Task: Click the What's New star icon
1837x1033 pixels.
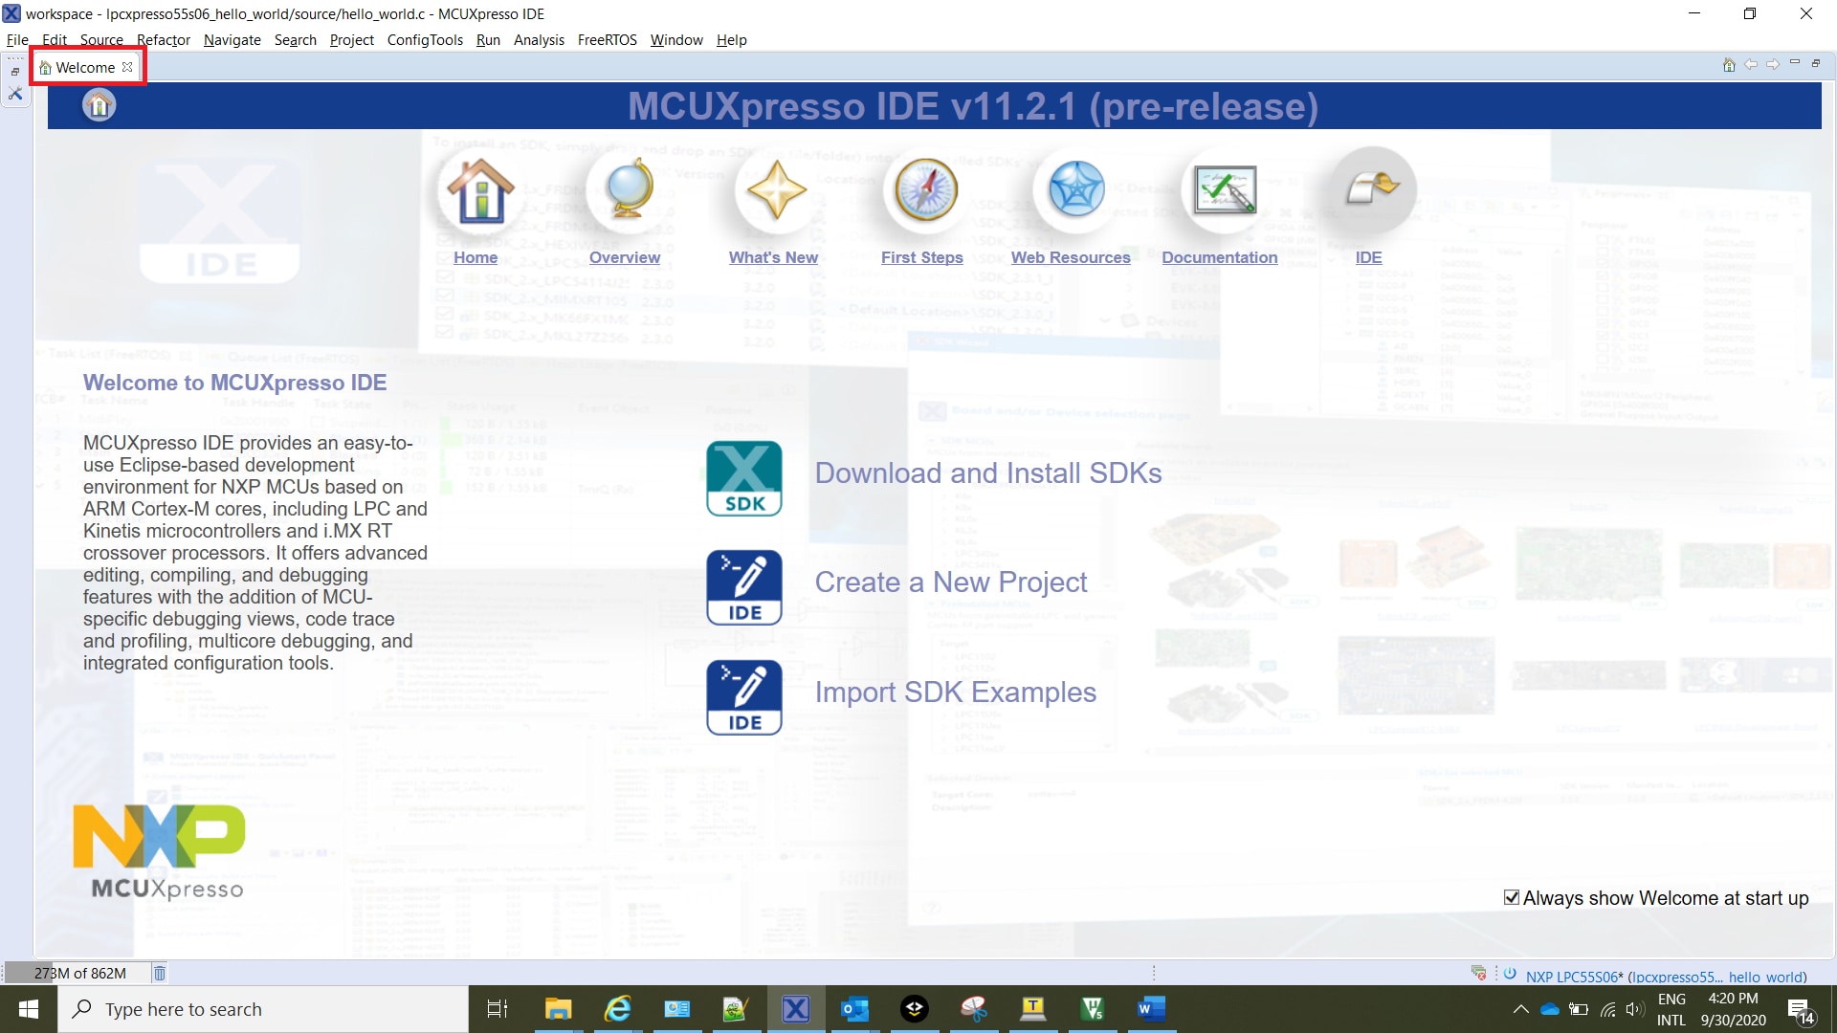Action: click(776, 190)
